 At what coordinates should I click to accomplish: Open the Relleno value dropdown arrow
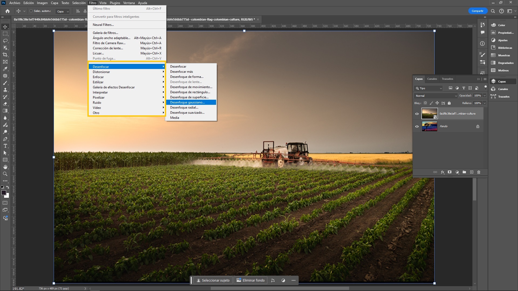tap(485, 103)
